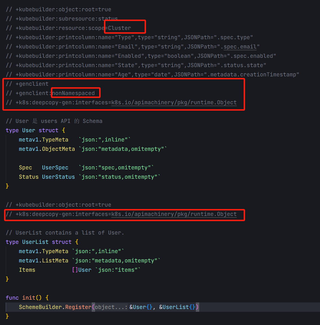Click the User struct type name

(x=29, y=130)
